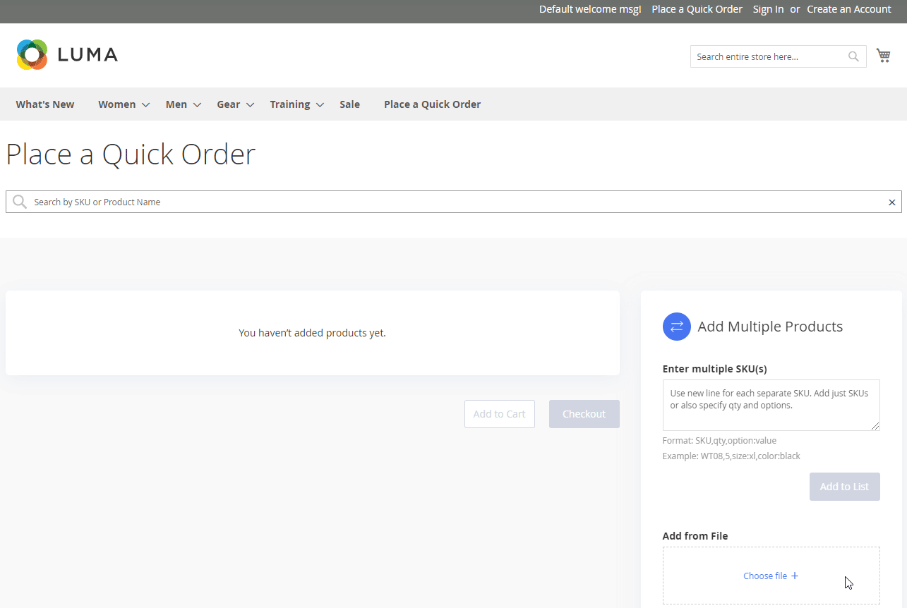Open the Men category
This screenshot has height=608, width=907.
pyautogui.click(x=176, y=104)
